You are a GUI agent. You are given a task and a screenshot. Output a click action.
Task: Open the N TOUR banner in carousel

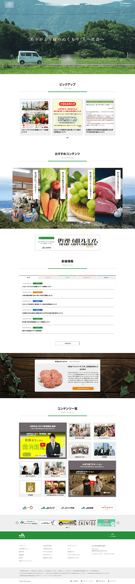pos(29,523)
